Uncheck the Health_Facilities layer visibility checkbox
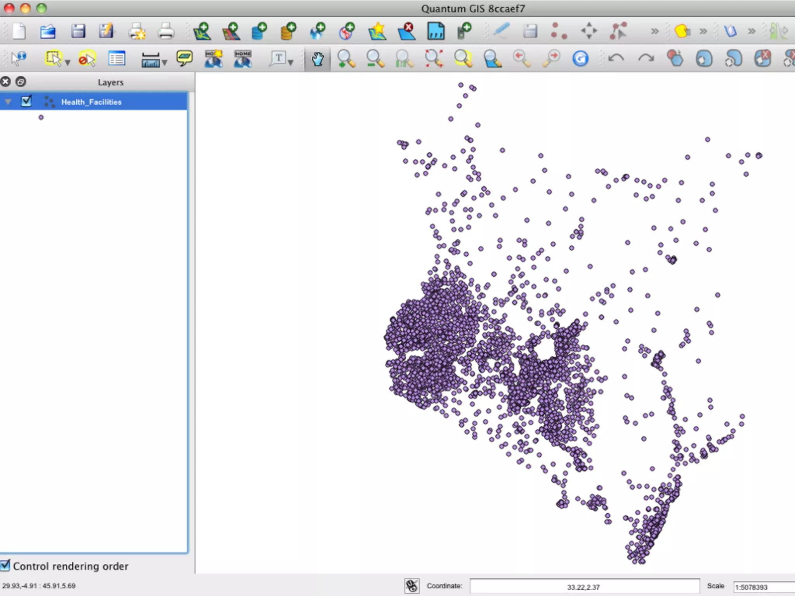 pos(26,102)
